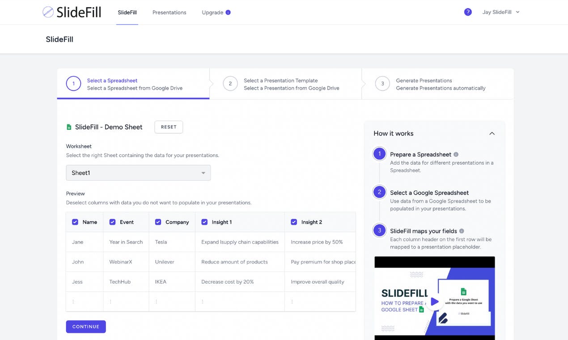Click the Jane cell

85,242
